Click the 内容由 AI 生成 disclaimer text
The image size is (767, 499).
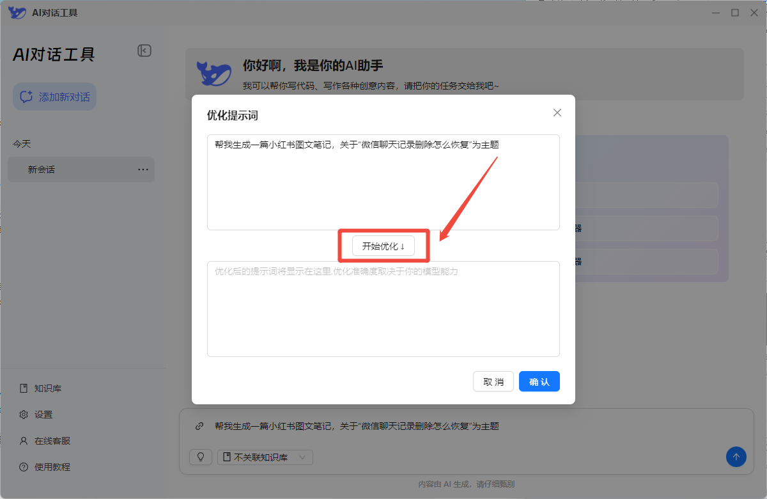click(467, 484)
